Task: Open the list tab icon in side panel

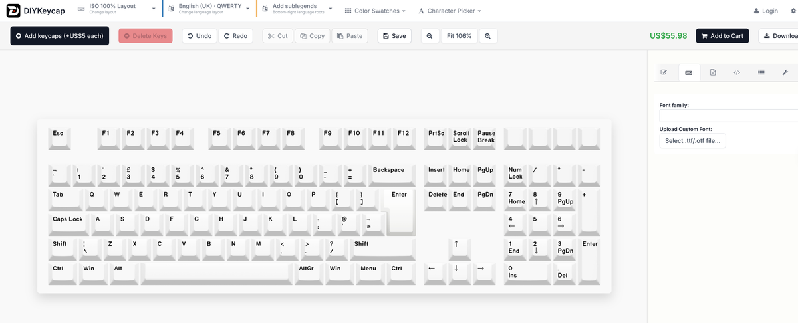Action: [x=761, y=72]
